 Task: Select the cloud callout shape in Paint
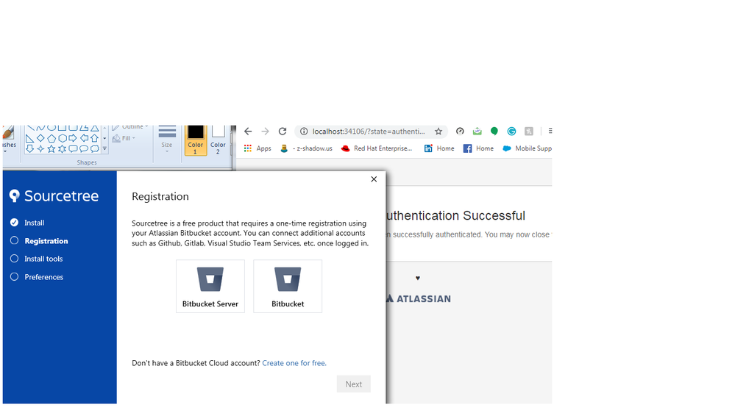tap(94, 148)
